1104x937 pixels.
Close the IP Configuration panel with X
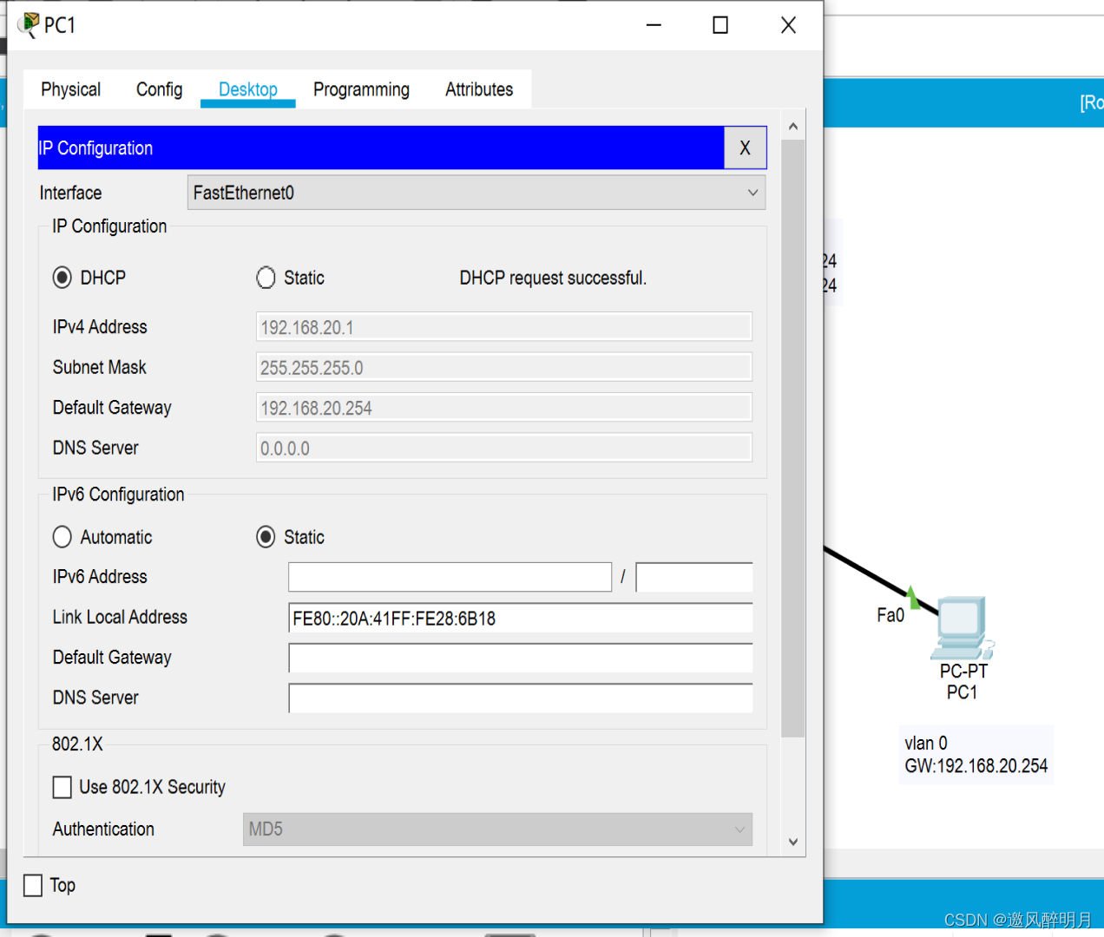click(745, 148)
